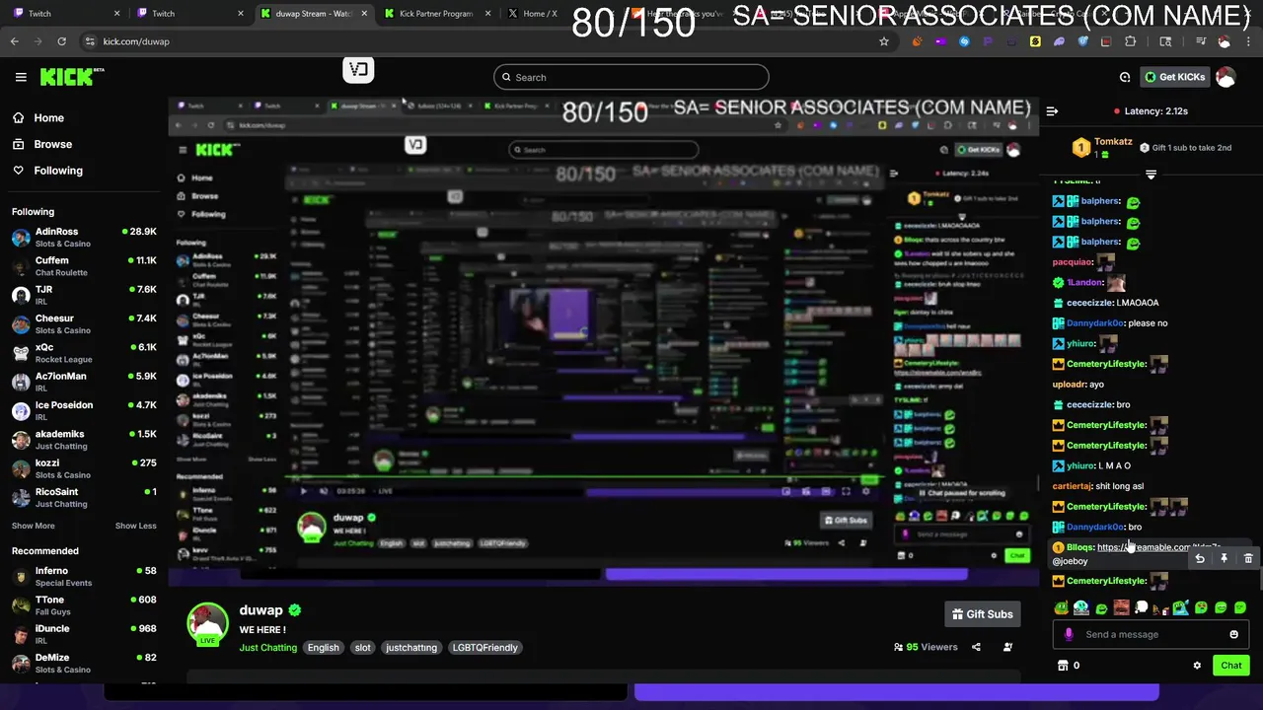Image resolution: width=1263 pixels, height=710 pixels.
Task: Open xQc channel in Following list
Action: pos(84,353)
